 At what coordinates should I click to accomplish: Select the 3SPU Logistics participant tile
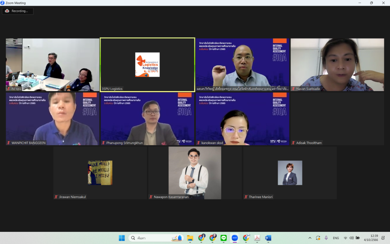[147, 65]
